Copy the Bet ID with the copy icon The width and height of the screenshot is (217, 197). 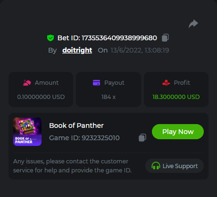click(165, 38)
